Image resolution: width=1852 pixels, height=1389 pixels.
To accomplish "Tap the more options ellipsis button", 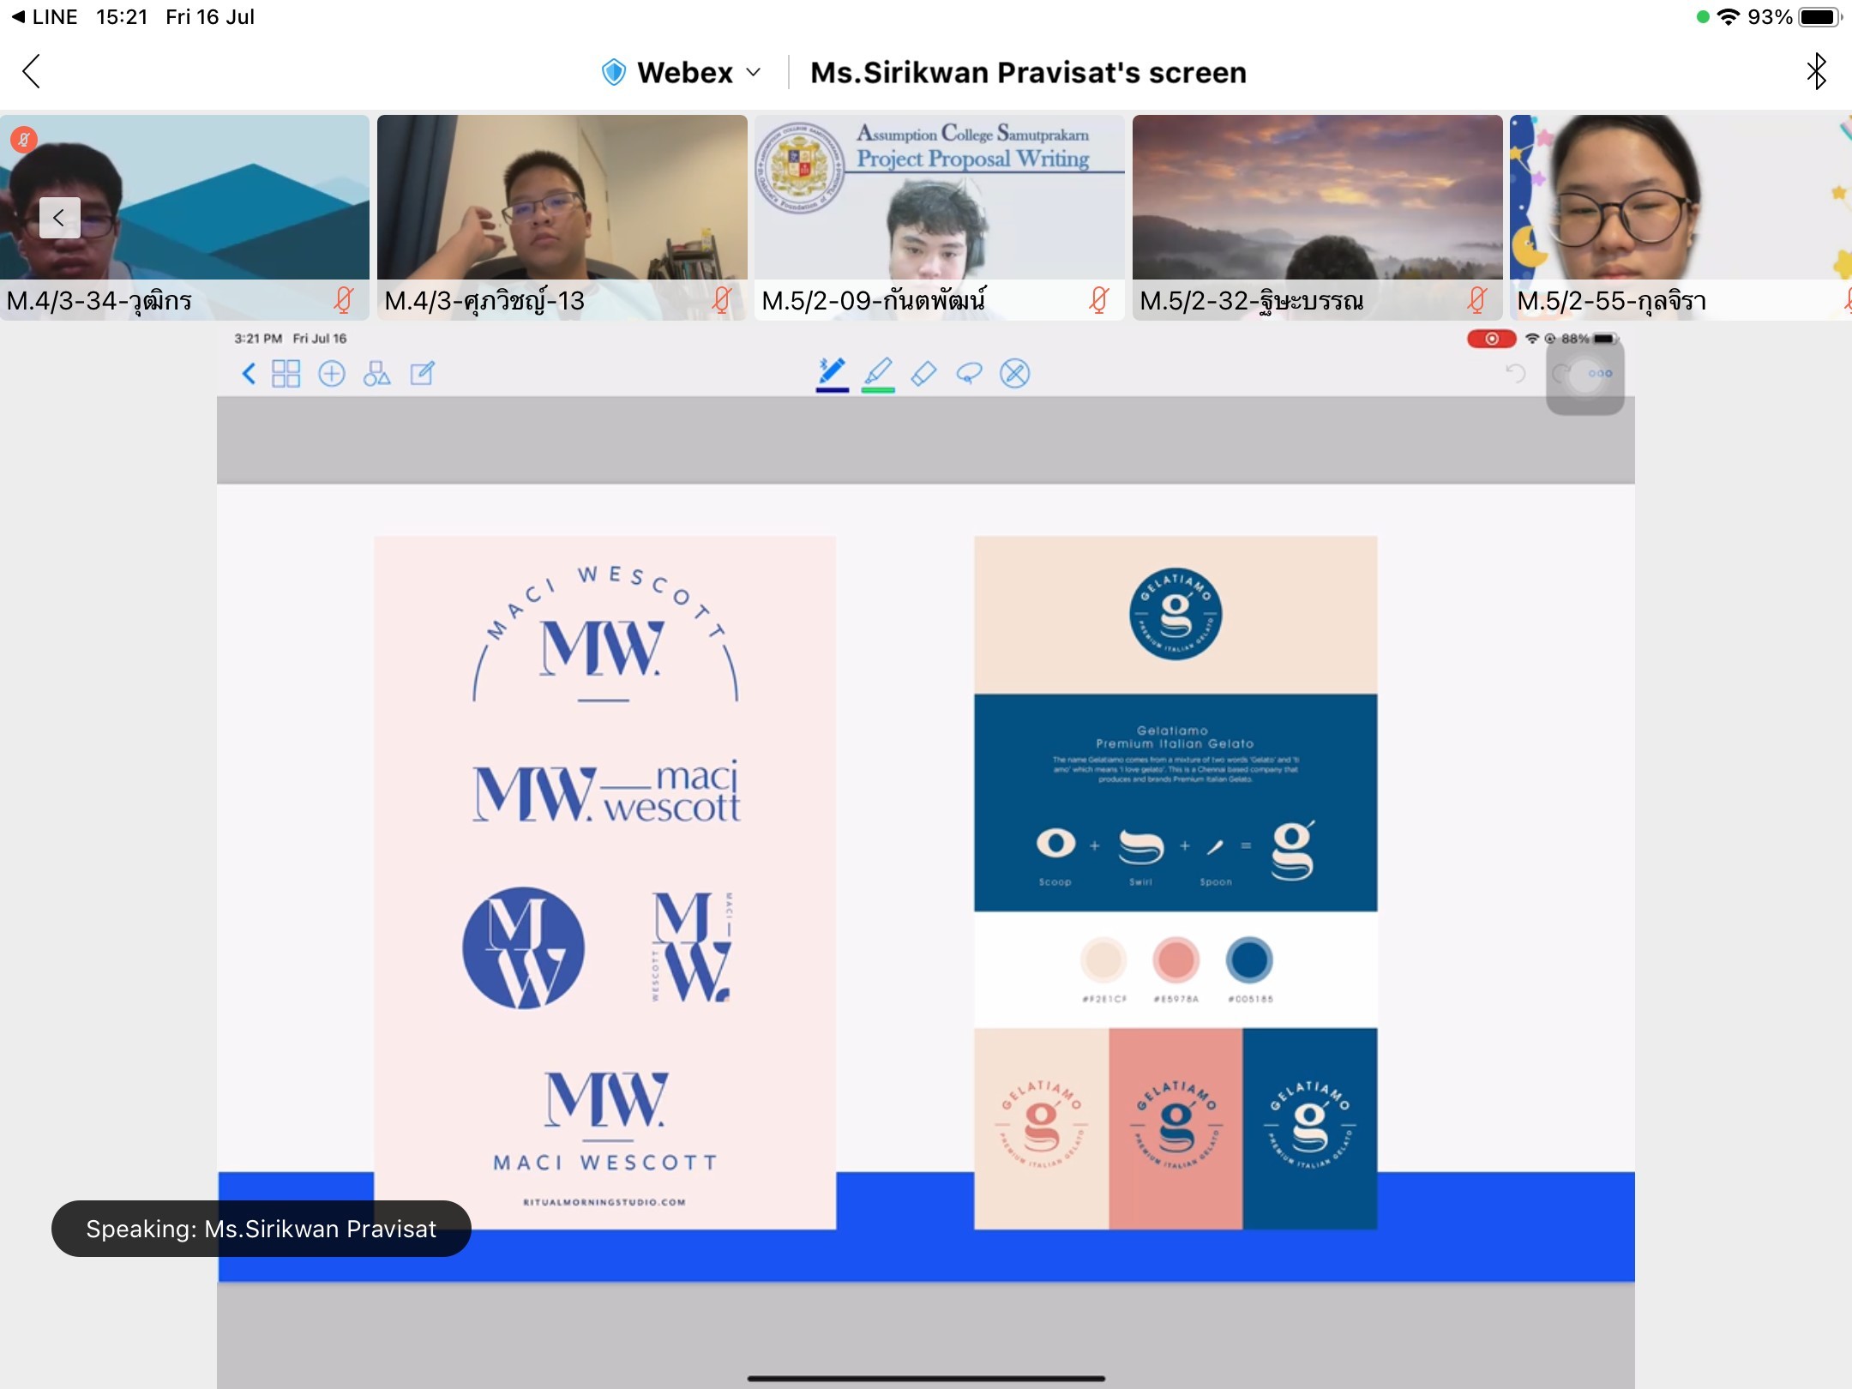I will tap(1600, 374).
